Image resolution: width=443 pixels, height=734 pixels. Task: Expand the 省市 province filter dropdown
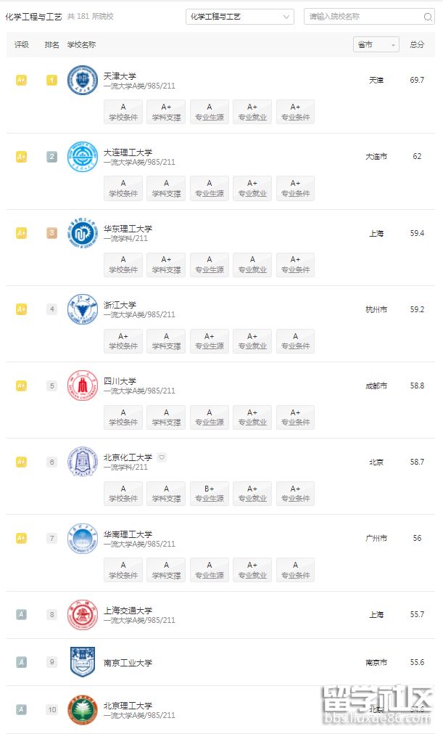(376, 44)
